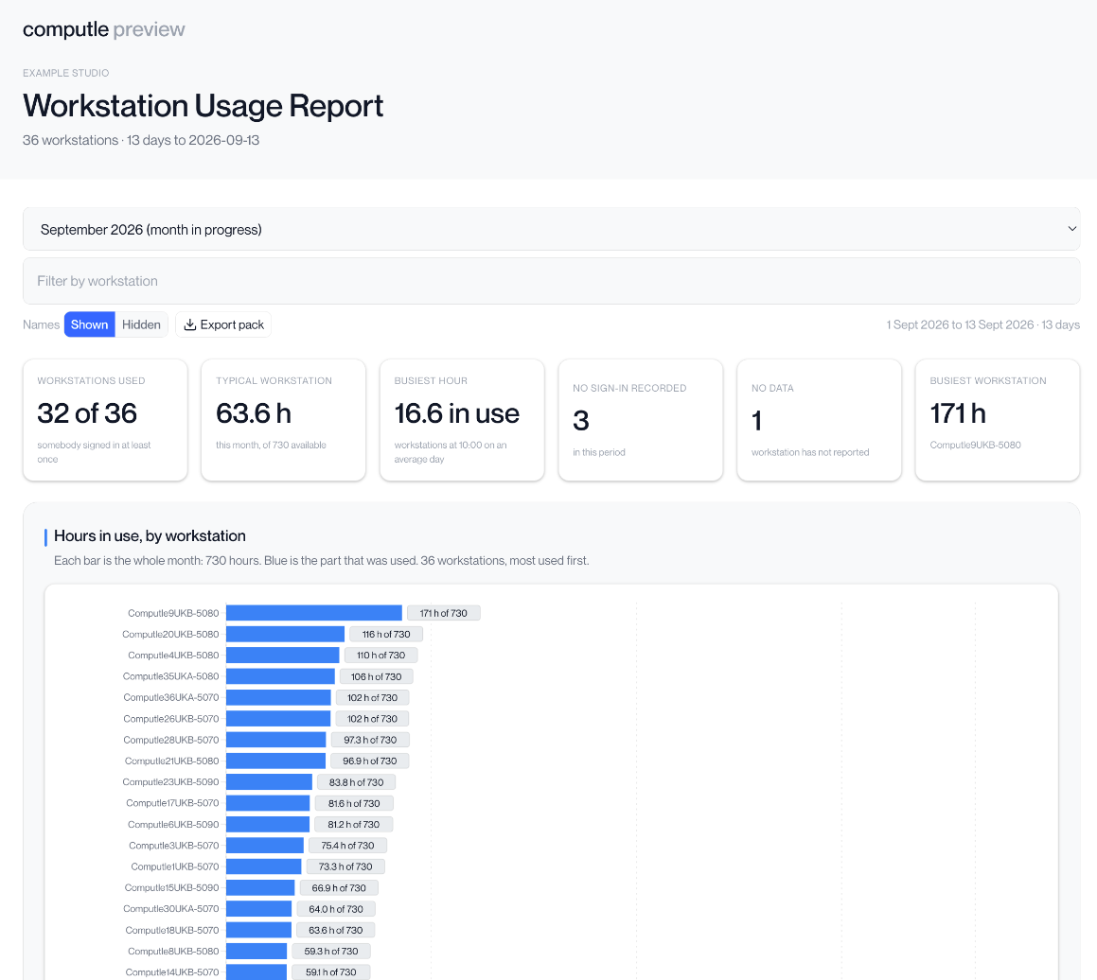The width and height of the screenshot is (1097, 980).
Task: Focus the Filter by workstation field
Action: pos(551,281)
